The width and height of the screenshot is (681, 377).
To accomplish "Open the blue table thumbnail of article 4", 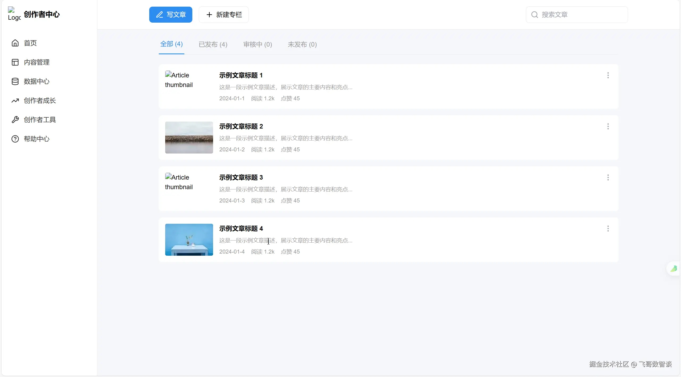I will [x=189, y=240].
